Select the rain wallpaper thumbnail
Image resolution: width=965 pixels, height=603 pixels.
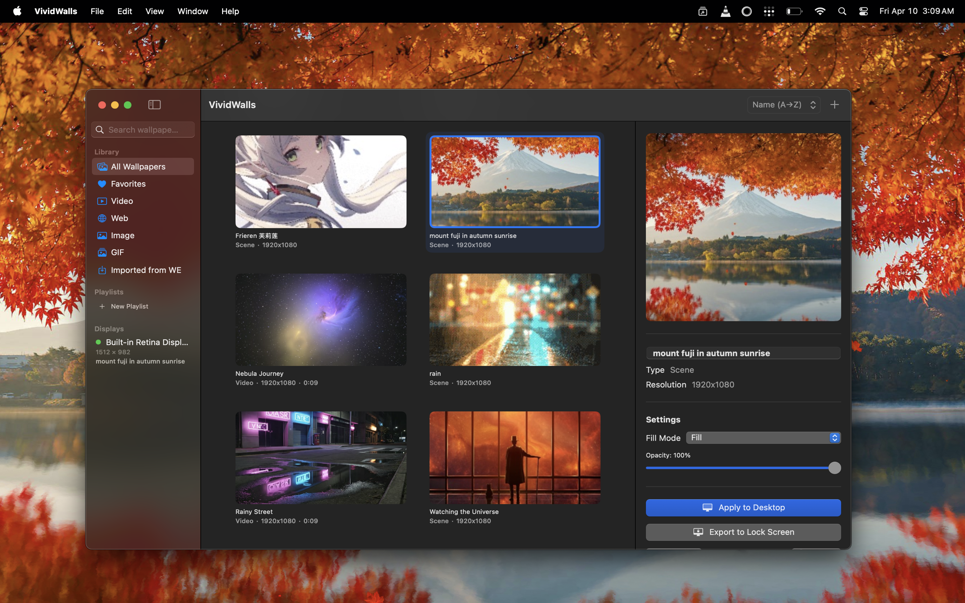[x=515, y=320]
